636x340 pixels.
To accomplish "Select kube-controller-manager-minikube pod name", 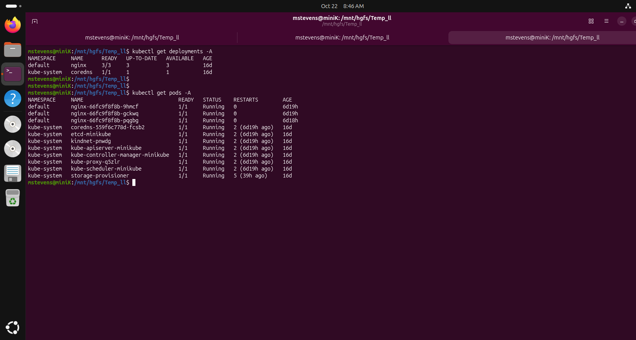I will pos(120,155).
